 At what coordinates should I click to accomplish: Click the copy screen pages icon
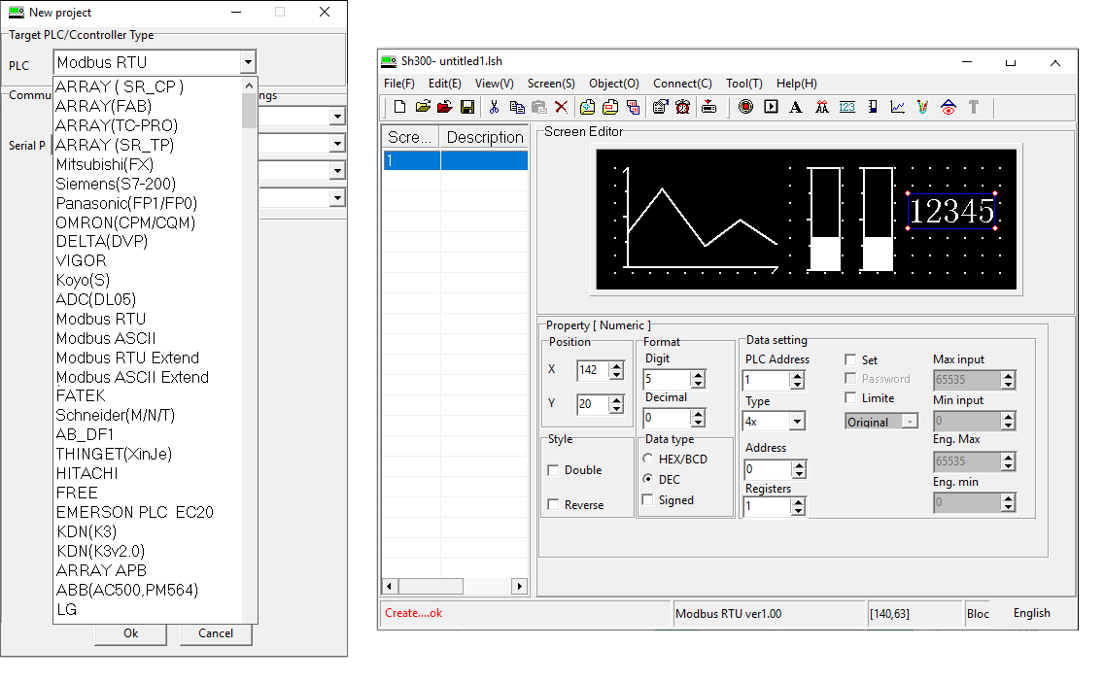point(633,107)
